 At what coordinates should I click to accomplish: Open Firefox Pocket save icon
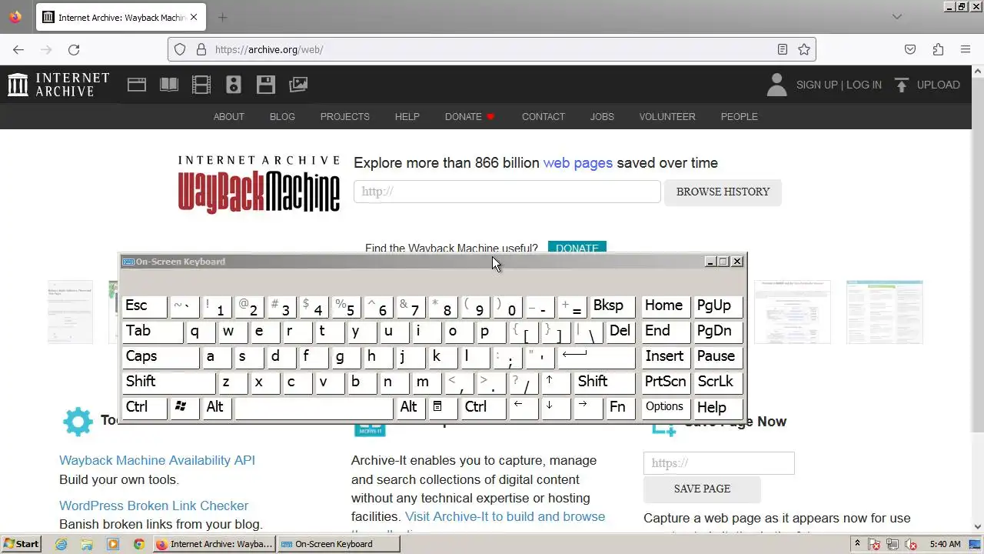[x=910, y=49]
